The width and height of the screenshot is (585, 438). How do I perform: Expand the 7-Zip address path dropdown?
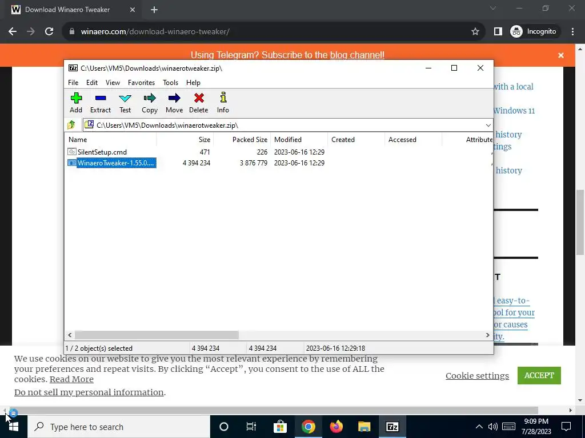coord(488,125)
